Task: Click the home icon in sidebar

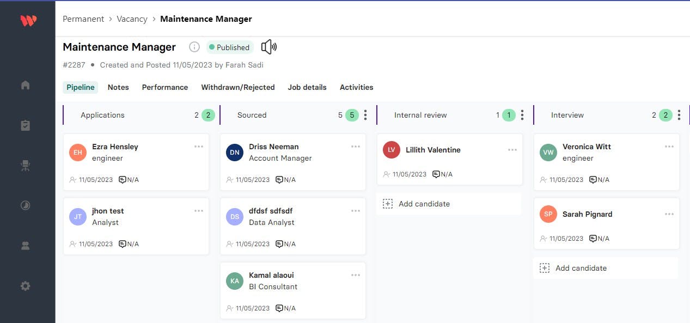Action: click(25, 85)
